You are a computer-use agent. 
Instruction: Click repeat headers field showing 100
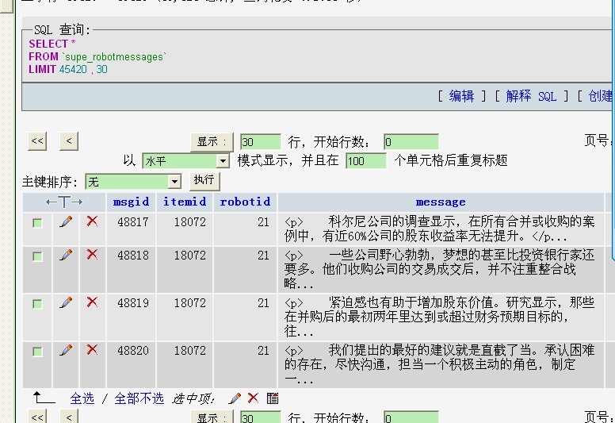click(x=366, y=161)
